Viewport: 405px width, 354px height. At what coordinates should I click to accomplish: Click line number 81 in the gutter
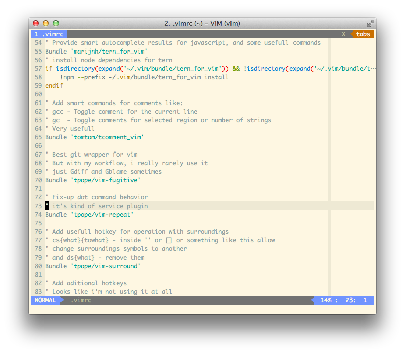pos(38,275)
